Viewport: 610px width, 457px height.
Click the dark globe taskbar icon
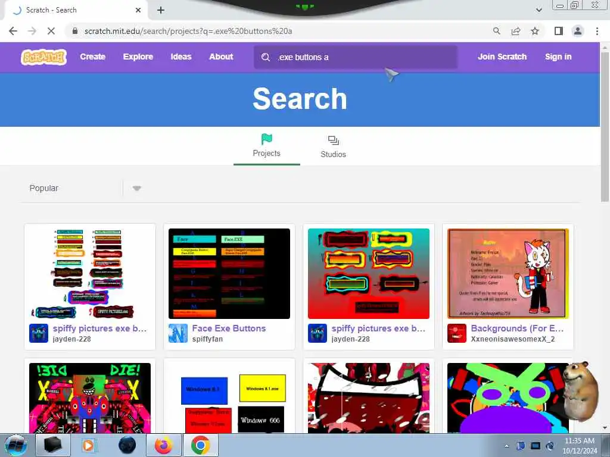127,445
